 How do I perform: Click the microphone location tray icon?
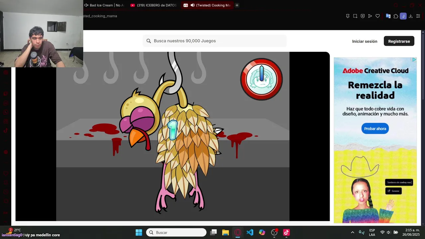[362, 232]
